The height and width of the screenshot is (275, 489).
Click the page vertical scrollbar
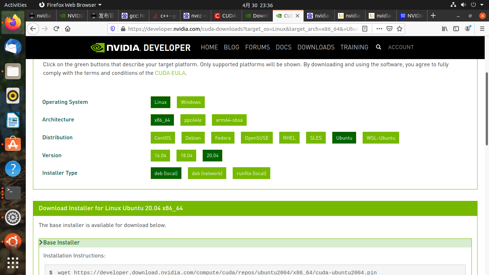[x=486, y=107]
